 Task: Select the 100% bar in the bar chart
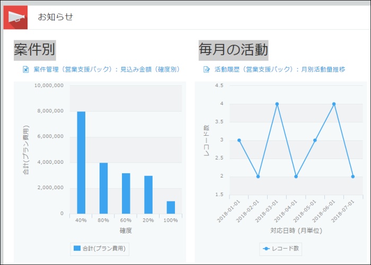[171, 207]
